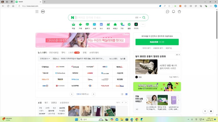
Task: Open the Naver Pay icon
Action: (43, 11)
